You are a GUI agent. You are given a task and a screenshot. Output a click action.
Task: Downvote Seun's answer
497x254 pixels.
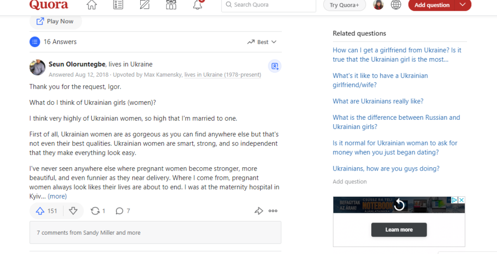tap(73, 211)
